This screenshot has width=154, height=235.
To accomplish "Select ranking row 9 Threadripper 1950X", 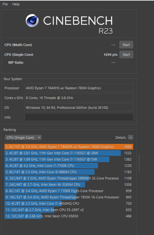I will (69, 197).
